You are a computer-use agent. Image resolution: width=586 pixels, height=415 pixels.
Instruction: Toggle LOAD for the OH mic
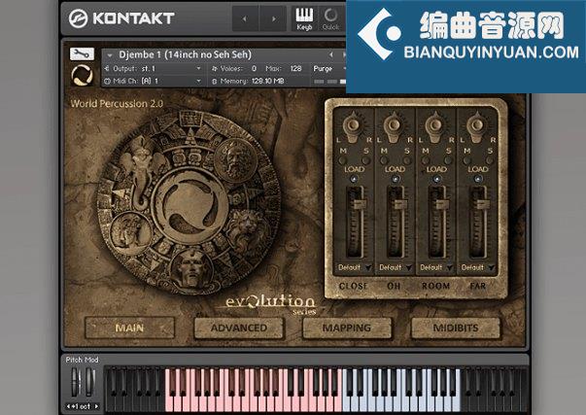click(x=395, y=179)
